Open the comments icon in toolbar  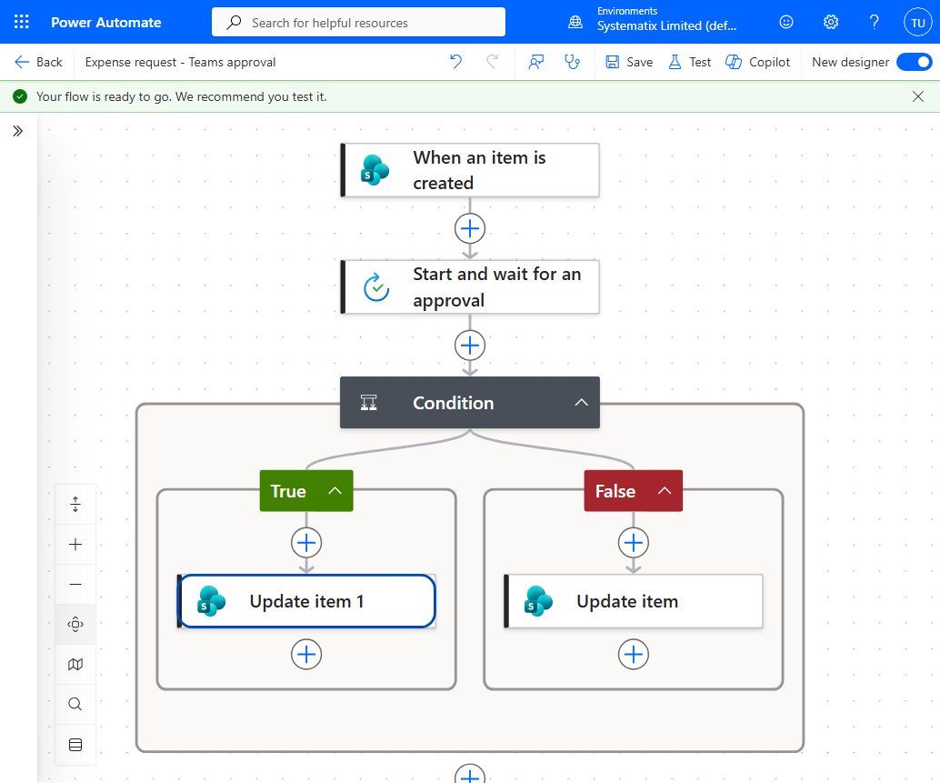536,62
